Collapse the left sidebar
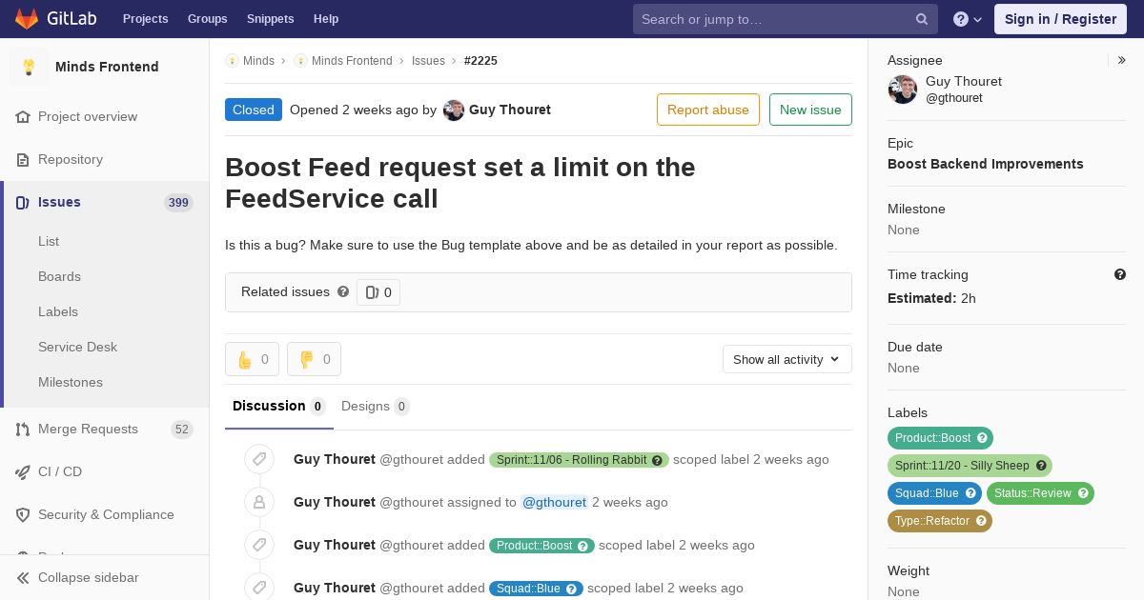 click(105, 577)
